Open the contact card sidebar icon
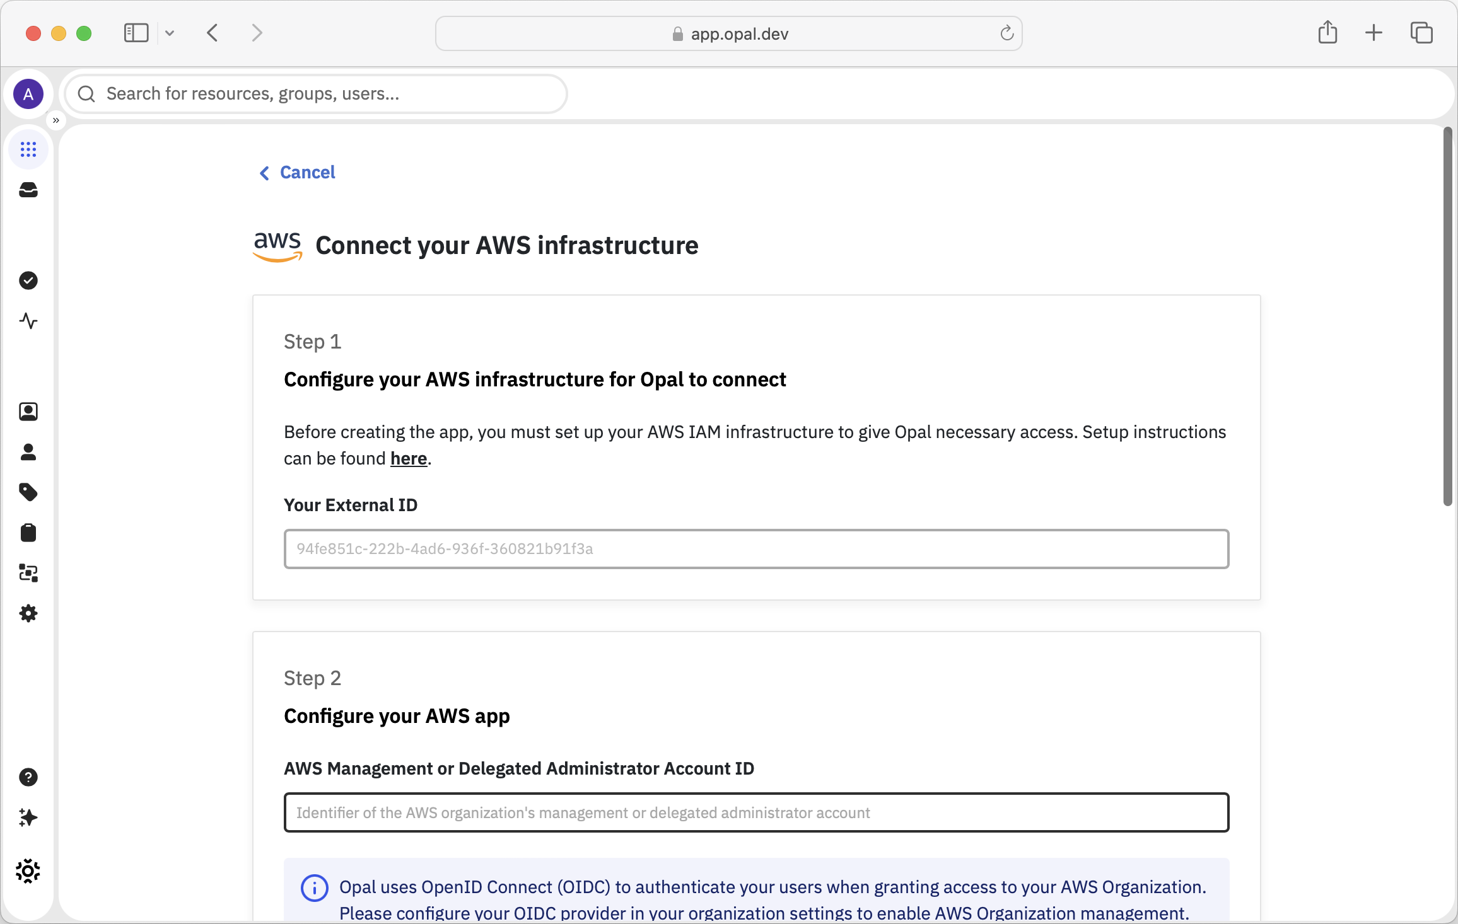 point(28,412)
